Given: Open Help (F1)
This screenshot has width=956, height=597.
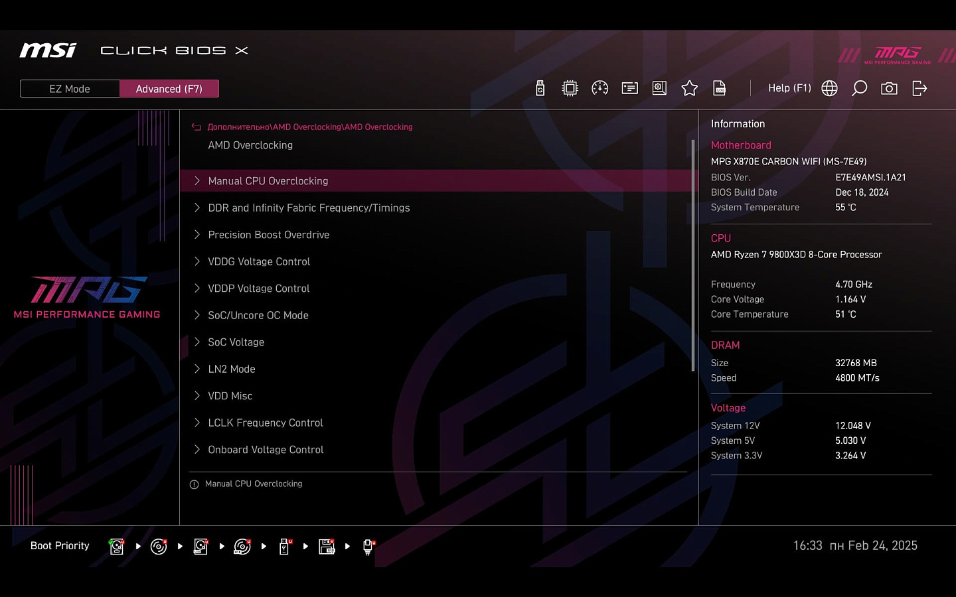Looking at the screenshot, I should coord(789,88).
